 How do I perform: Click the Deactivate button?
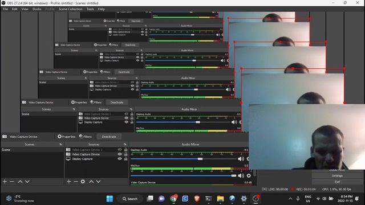[109, 137]
